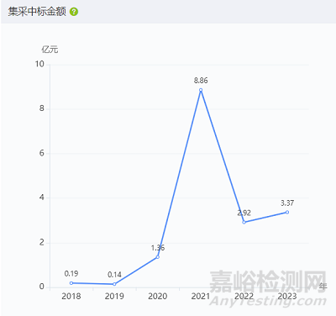Click the 集采中标金额 panel title
The height and width of the screenshot is (316, 336).
click(x=37, y=12)
